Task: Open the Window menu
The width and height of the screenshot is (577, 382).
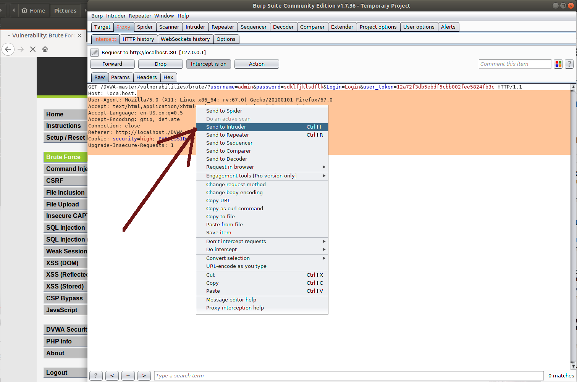Action: point(164,16)
